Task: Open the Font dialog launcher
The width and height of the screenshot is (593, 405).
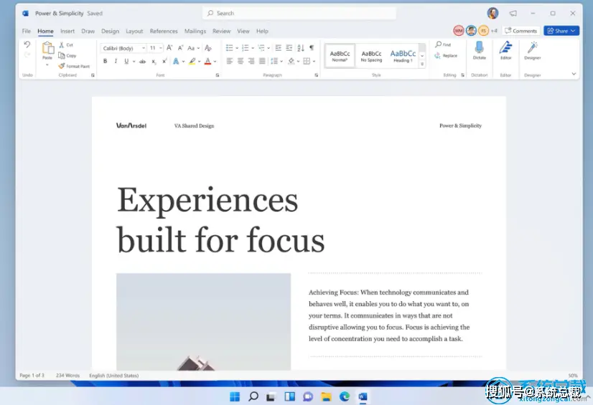Action: (x=218, y=75)
